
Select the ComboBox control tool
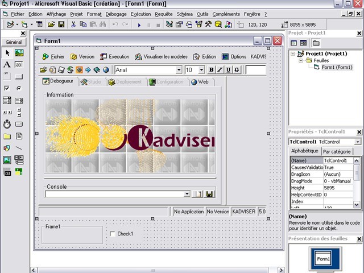[7, 100]
